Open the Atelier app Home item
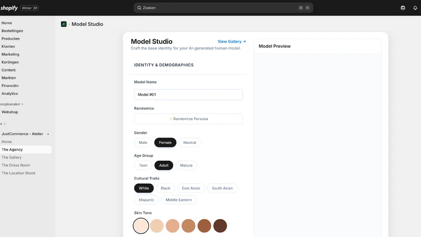 tap(7, 142)
